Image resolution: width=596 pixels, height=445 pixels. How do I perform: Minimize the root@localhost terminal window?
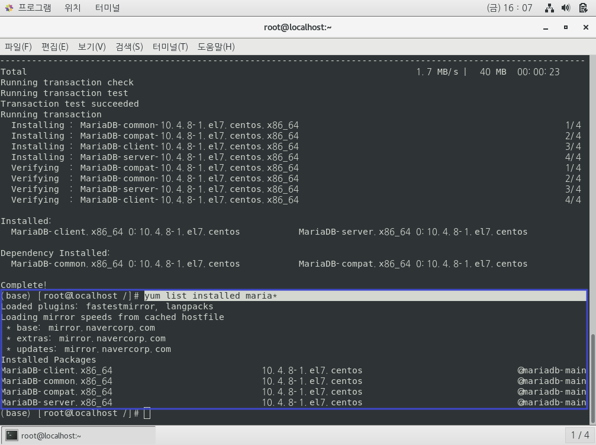(546, 27)
